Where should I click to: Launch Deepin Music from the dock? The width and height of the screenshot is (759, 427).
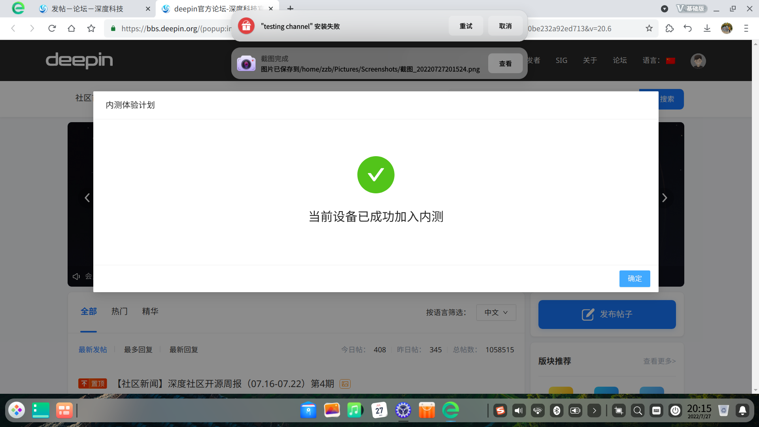(355, 410)
